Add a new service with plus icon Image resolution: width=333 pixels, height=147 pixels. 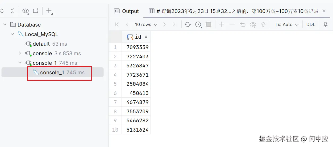pyautogui.click(x=49, y=11)
